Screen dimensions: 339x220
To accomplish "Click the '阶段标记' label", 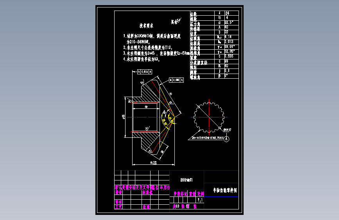I will pyautogui.click(x=181, y=194).
